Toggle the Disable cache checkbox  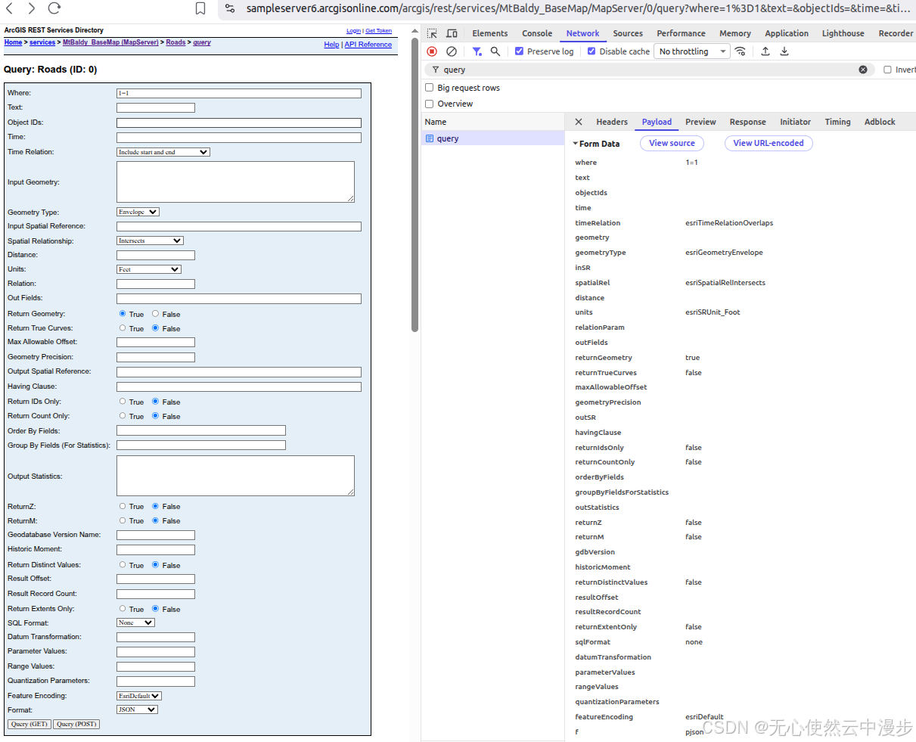pyautogui.click(x=592, y=51)
